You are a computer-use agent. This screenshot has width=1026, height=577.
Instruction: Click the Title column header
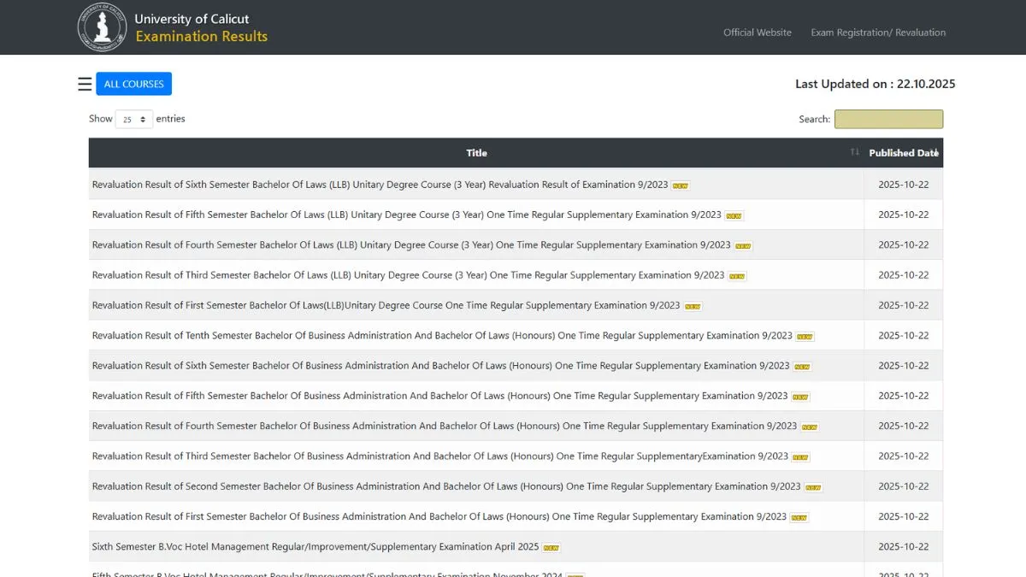click(x=476, y=153)
